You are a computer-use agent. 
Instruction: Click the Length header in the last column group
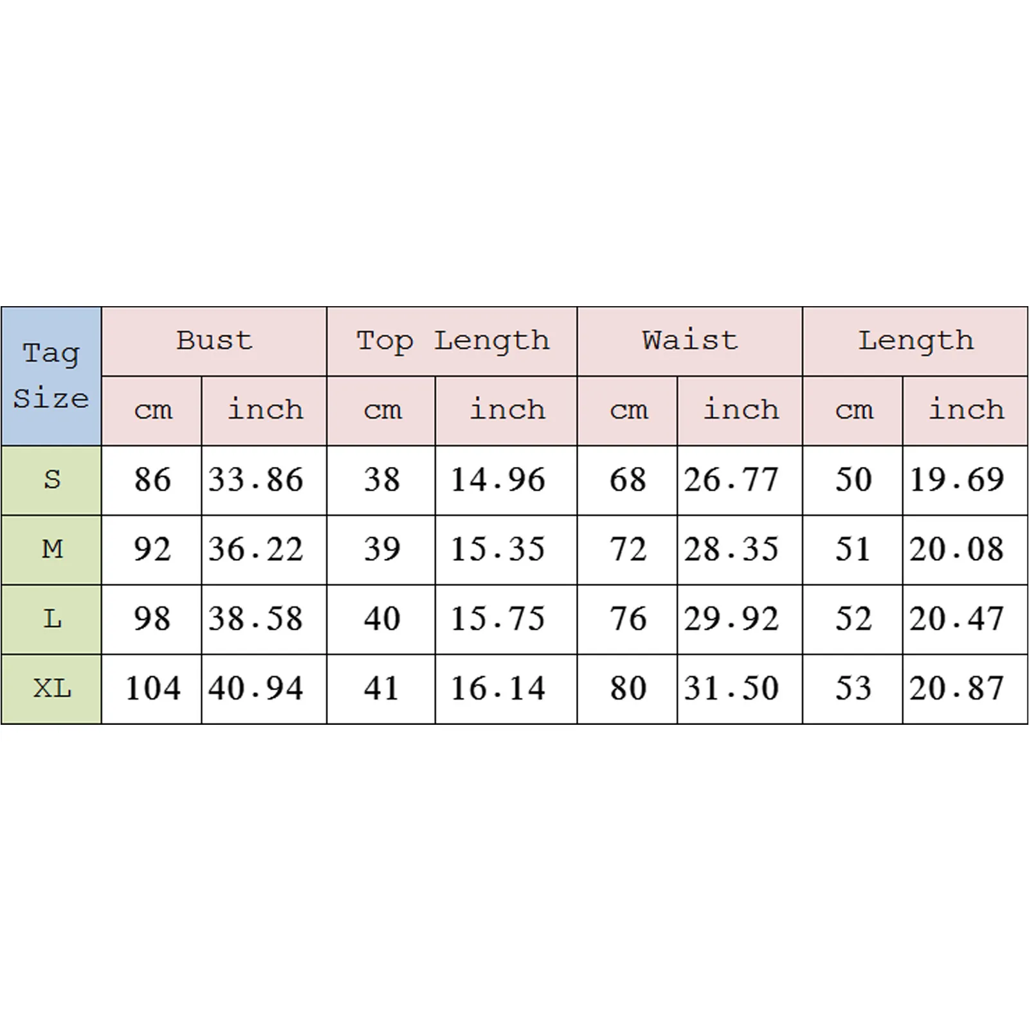click(x=915, y=341)
